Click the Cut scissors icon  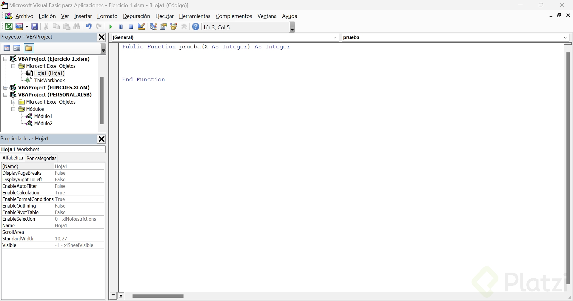pyautogui.click(x=46, y=27)
